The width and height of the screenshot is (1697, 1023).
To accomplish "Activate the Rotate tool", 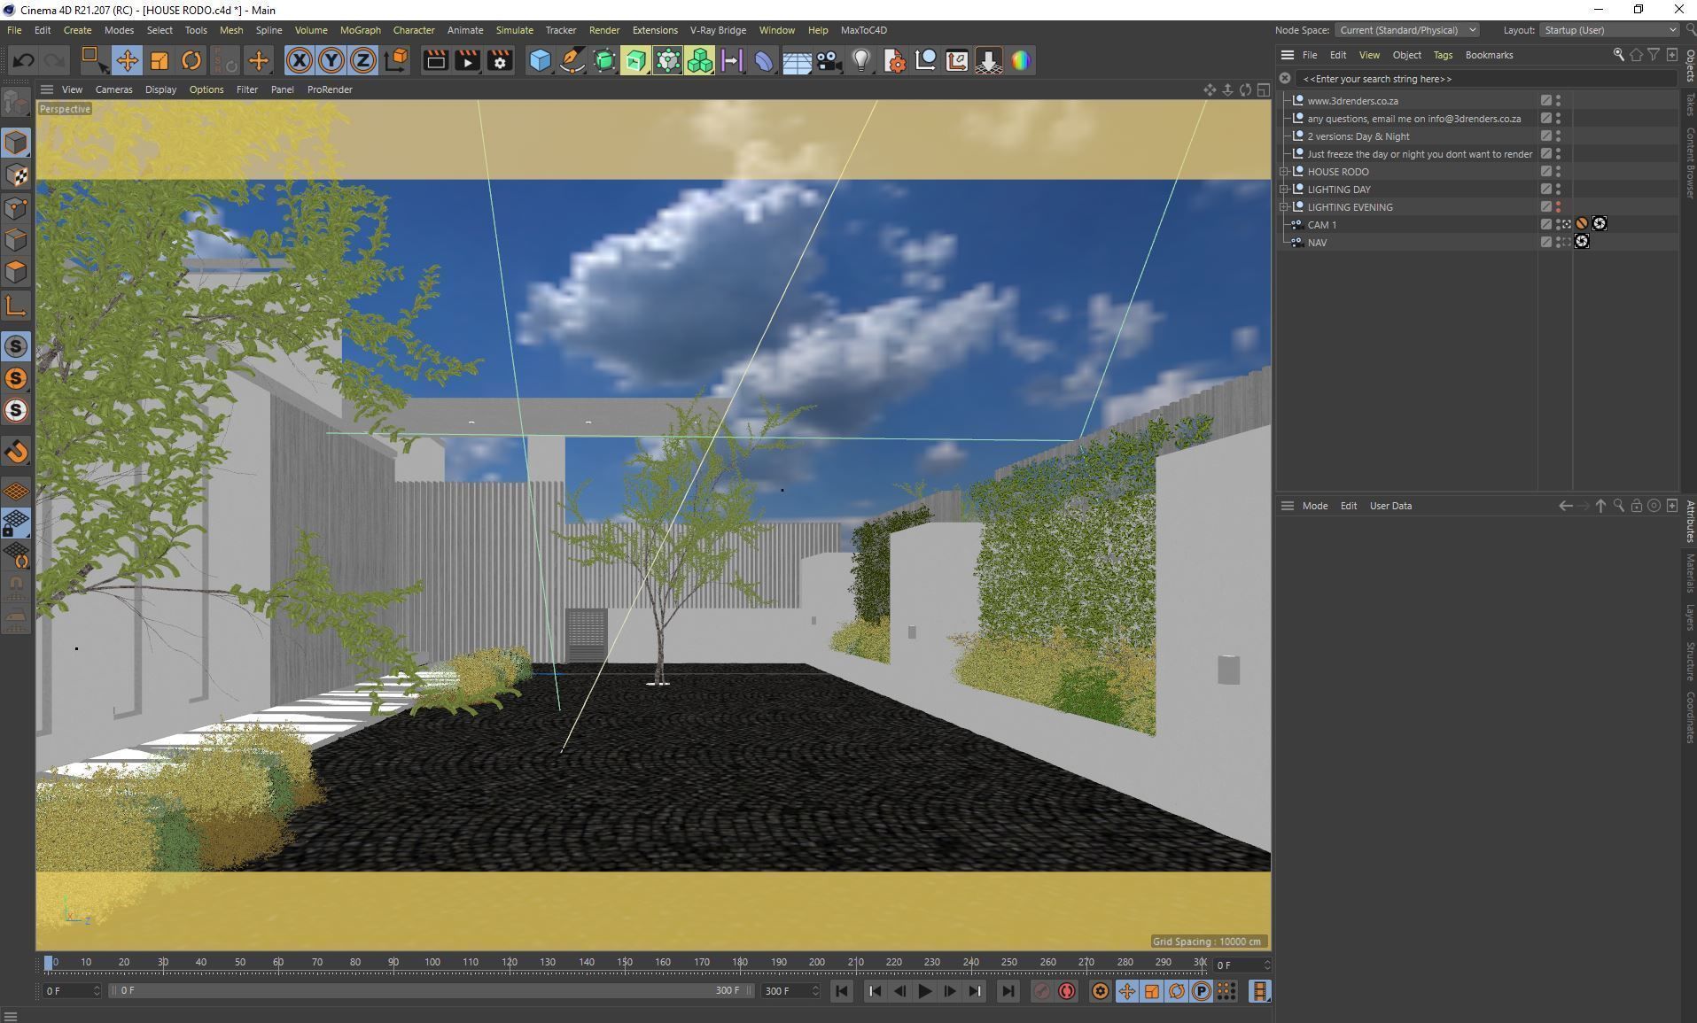I will (191, 60).
